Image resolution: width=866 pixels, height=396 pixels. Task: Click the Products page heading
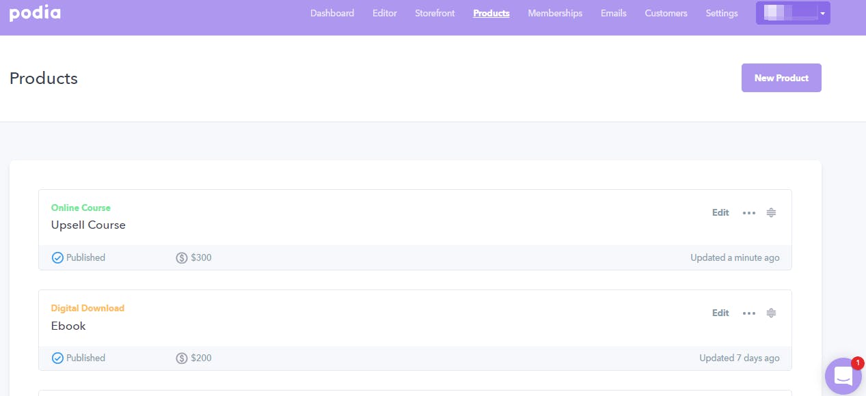click(x=44, y=79)
